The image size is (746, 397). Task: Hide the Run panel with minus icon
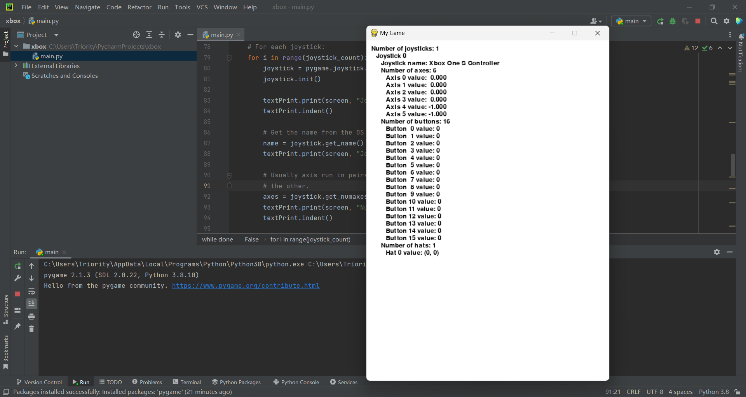[x=730, y=252]
